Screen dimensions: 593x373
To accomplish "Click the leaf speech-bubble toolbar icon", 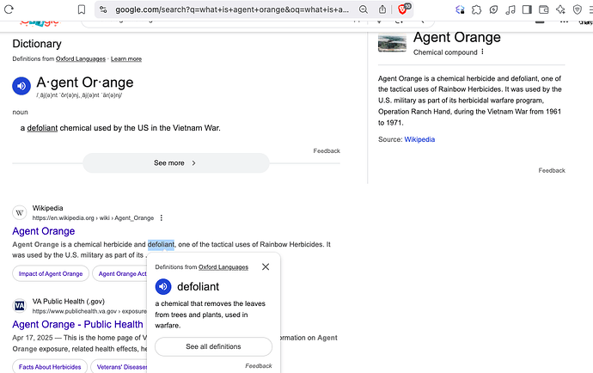I will pyautogui.click(x=493, y=9).
